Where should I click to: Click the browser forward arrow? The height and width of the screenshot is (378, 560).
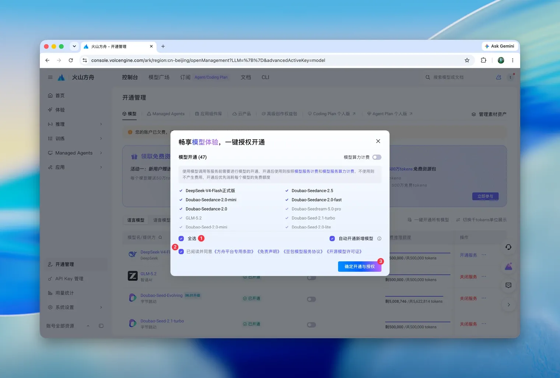(59, 60)
